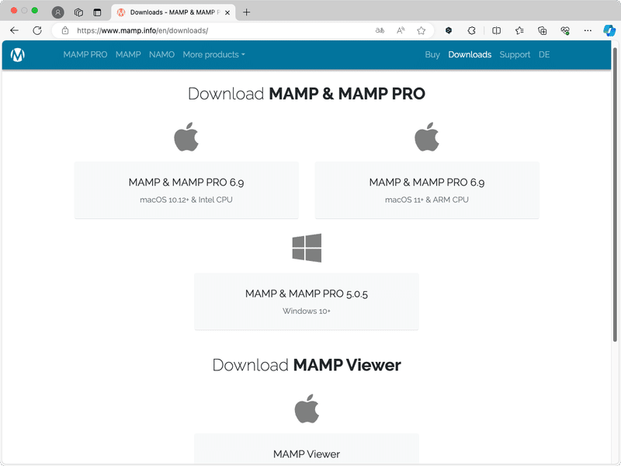
Task: Click the Download MAMP & MAMP PRO heading
Action: point(307,93)
